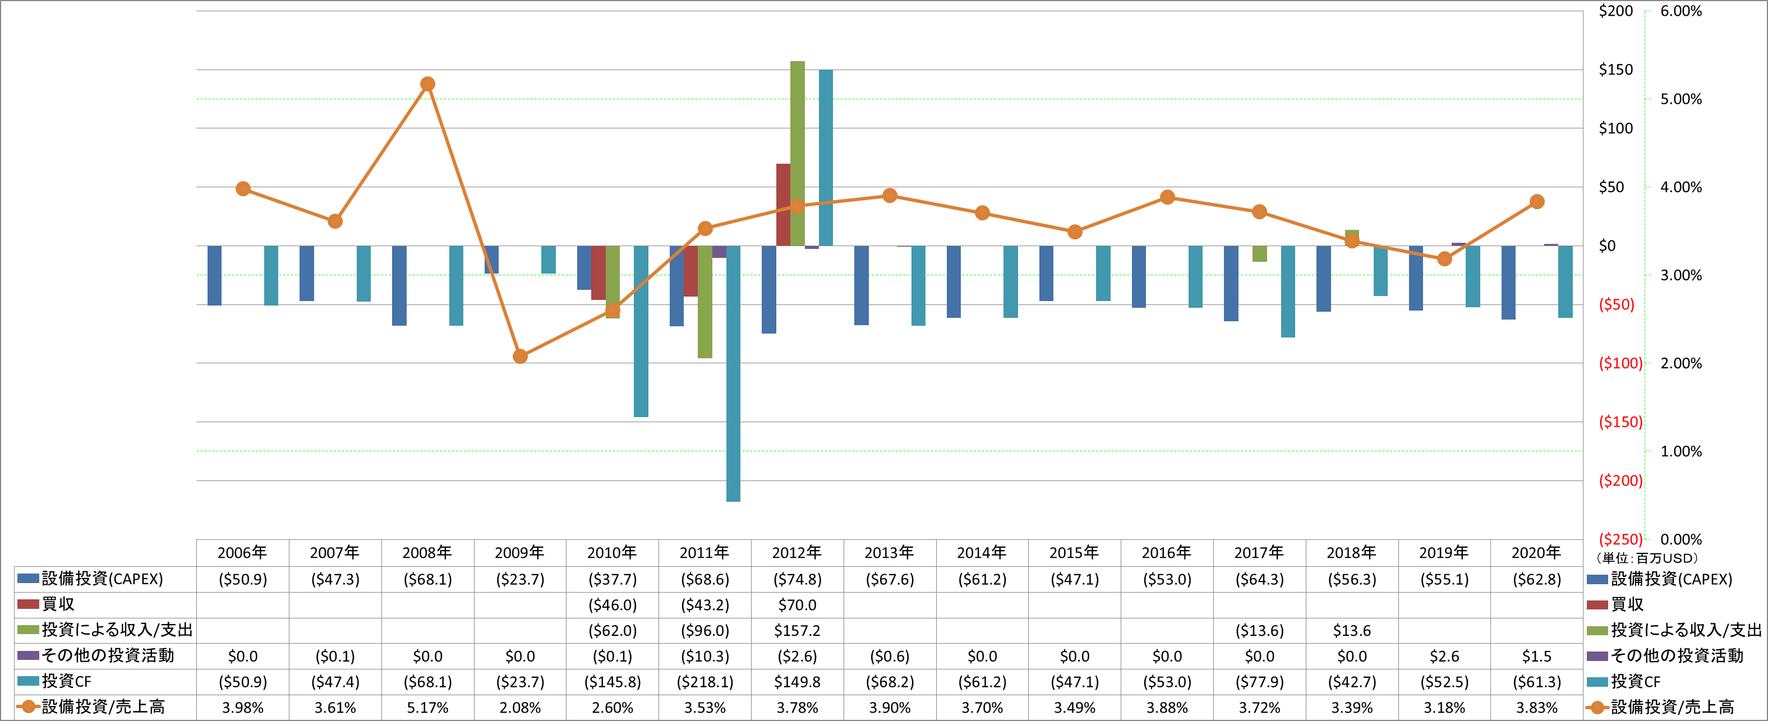Click the 2012年 column header
This screenshot has height=721, width=1768.
click(797, 552)
